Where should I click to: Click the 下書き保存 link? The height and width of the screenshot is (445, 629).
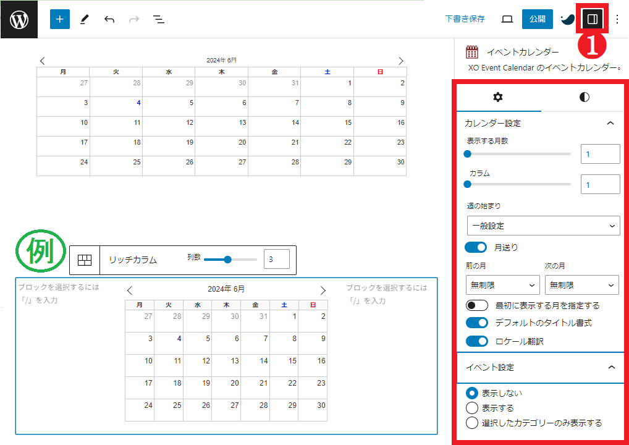coord(465,19)
